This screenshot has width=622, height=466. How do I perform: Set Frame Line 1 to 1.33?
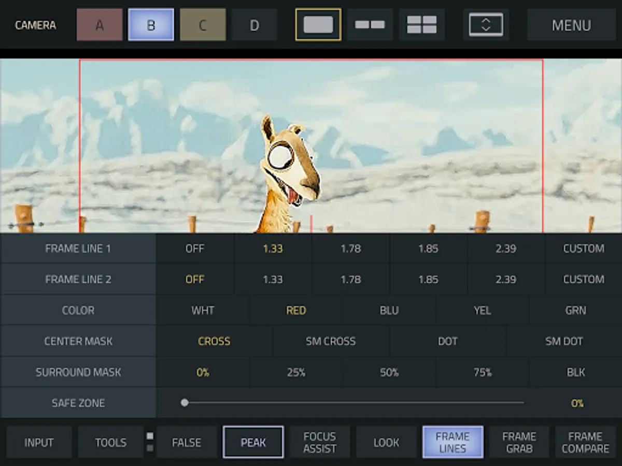[x=273, y=249]
